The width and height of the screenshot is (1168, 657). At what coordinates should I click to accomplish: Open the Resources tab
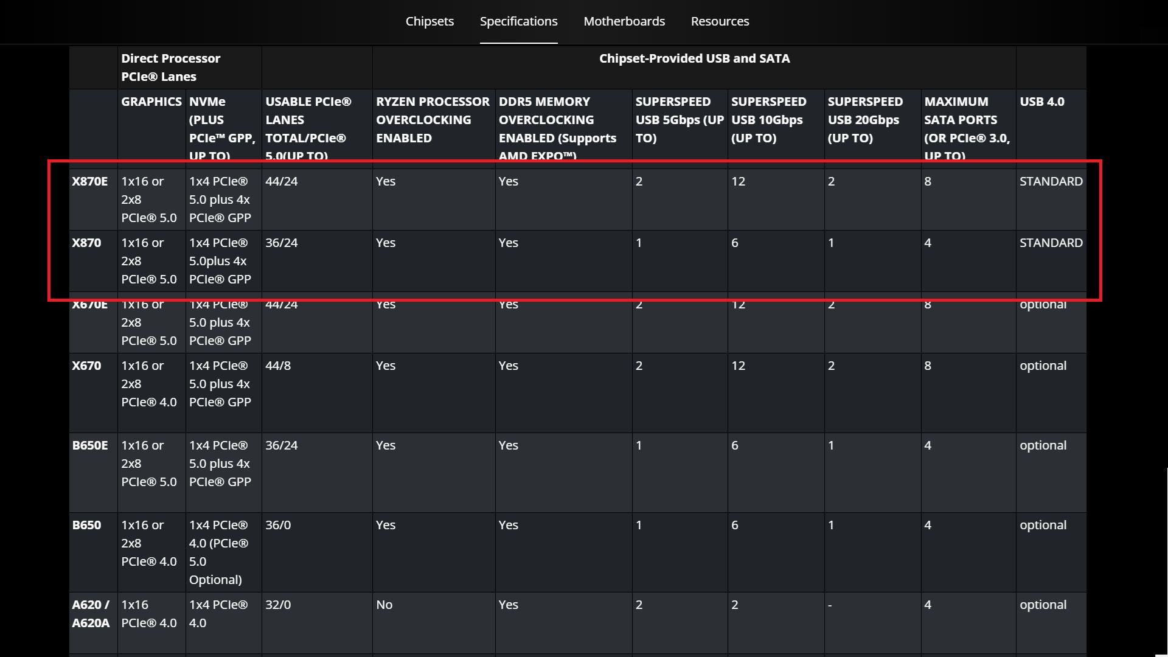720,21
